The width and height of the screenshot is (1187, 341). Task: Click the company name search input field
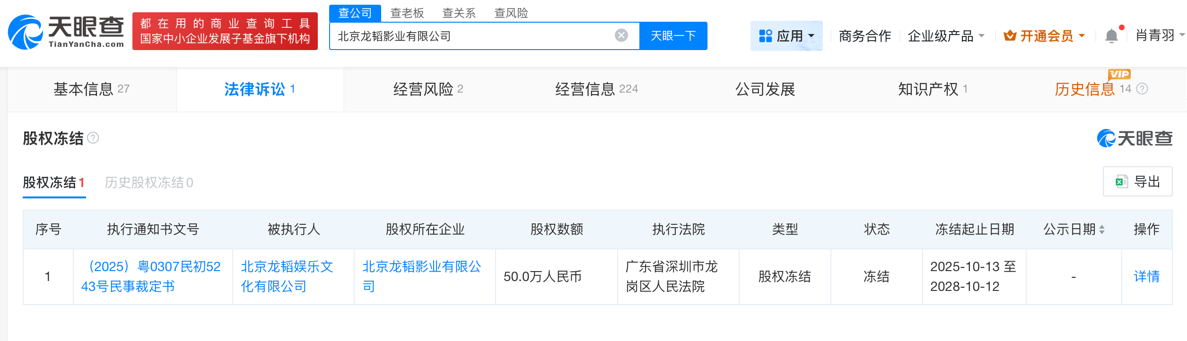(x=473, y=36)
